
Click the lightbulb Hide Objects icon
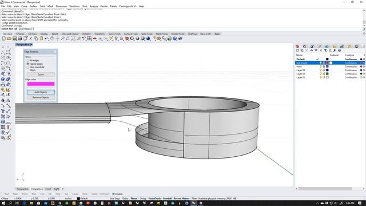click(116, 38)
